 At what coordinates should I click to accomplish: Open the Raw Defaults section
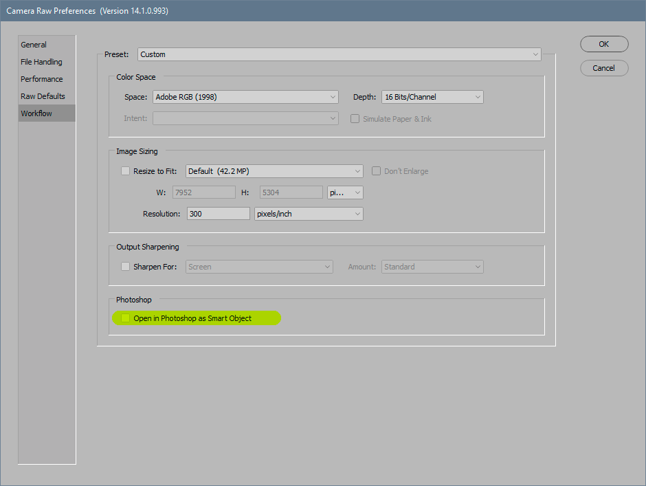pyautogui.click(x=41, y=96)
